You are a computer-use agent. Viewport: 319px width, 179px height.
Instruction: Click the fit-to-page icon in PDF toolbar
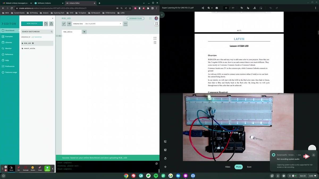(x=261, y=8)
